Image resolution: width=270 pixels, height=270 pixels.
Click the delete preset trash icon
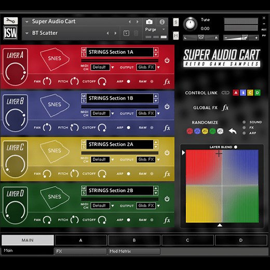[136, 33]
